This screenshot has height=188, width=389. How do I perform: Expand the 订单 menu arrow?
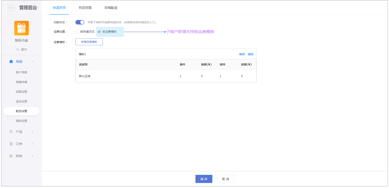point(32,144)
